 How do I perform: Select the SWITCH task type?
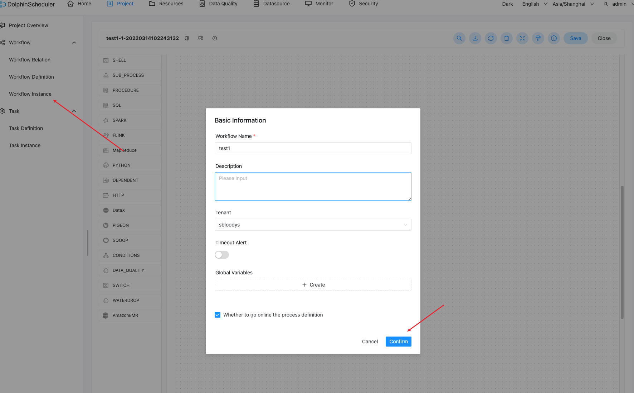[x=130, y=285]
